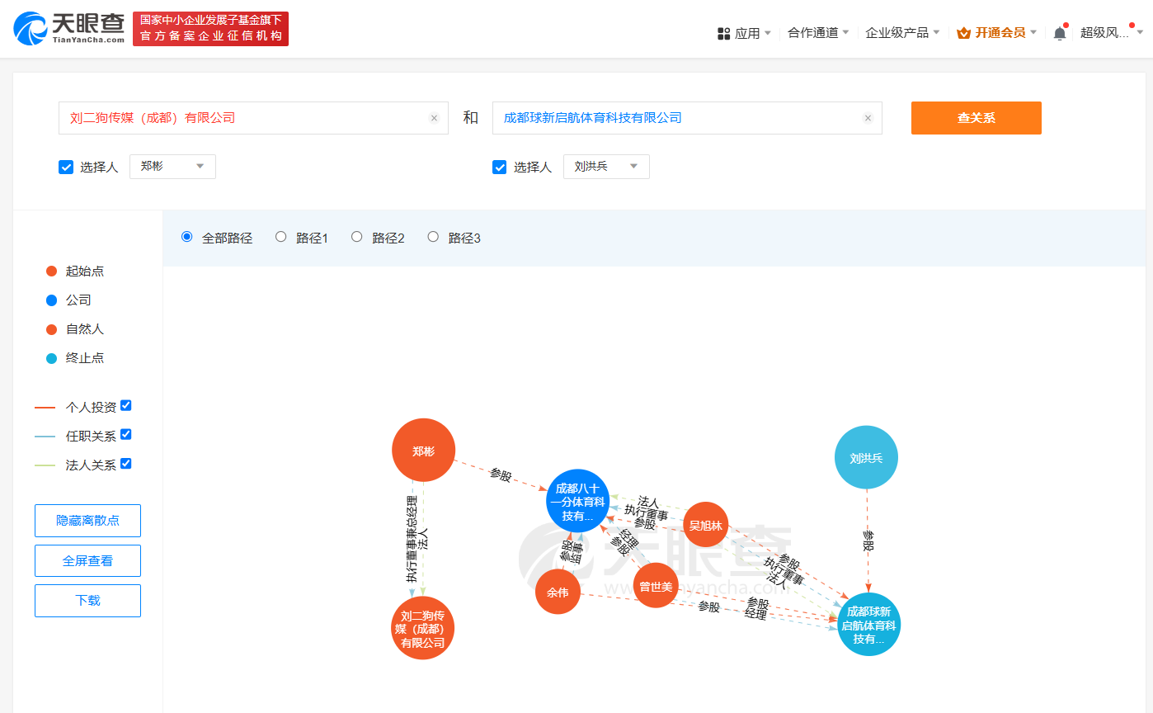Open the 郑彬 person dropdown
Image resolution: width=1153 pixels, height=713 pixels.
pos(172,166)
